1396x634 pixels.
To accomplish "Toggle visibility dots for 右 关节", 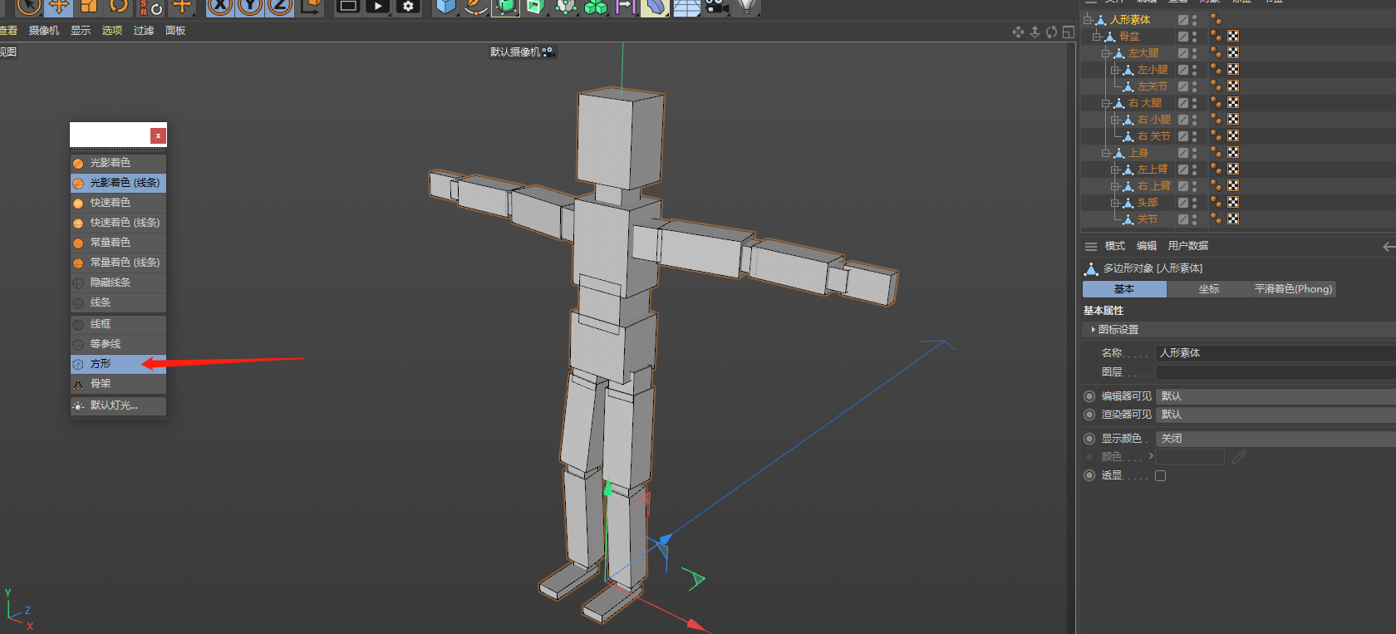I will (1195, 135).
